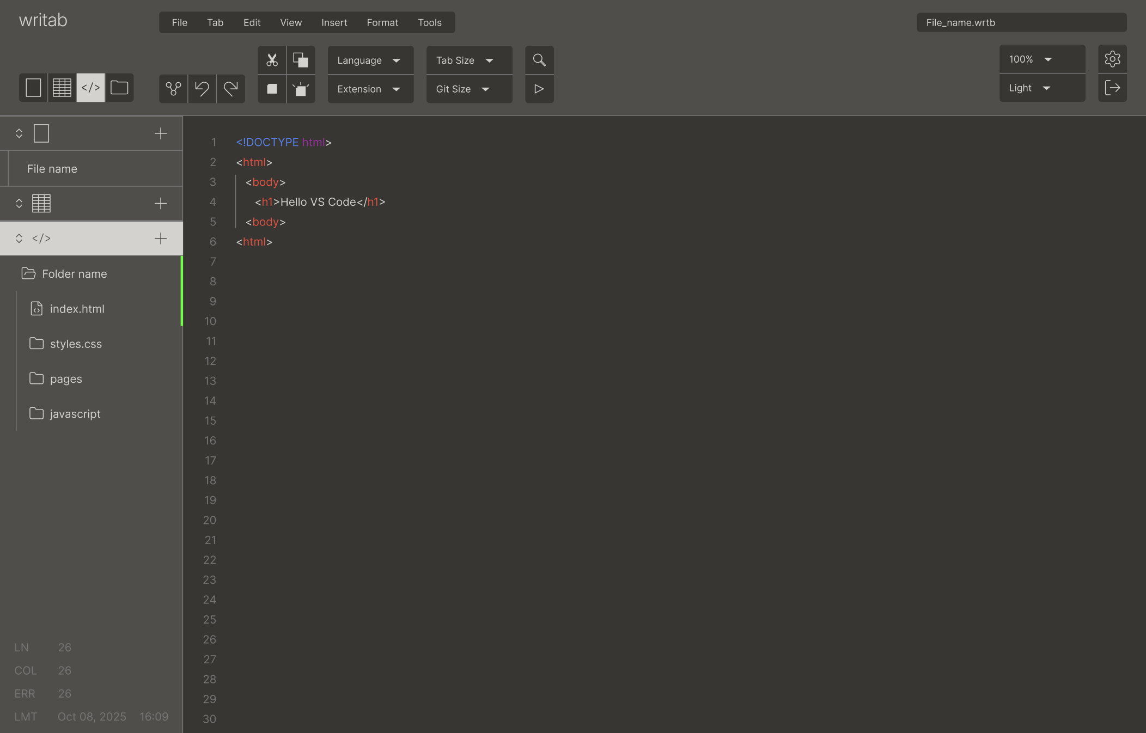
Task: Click the git branch icon
Action: pos(173,89)
